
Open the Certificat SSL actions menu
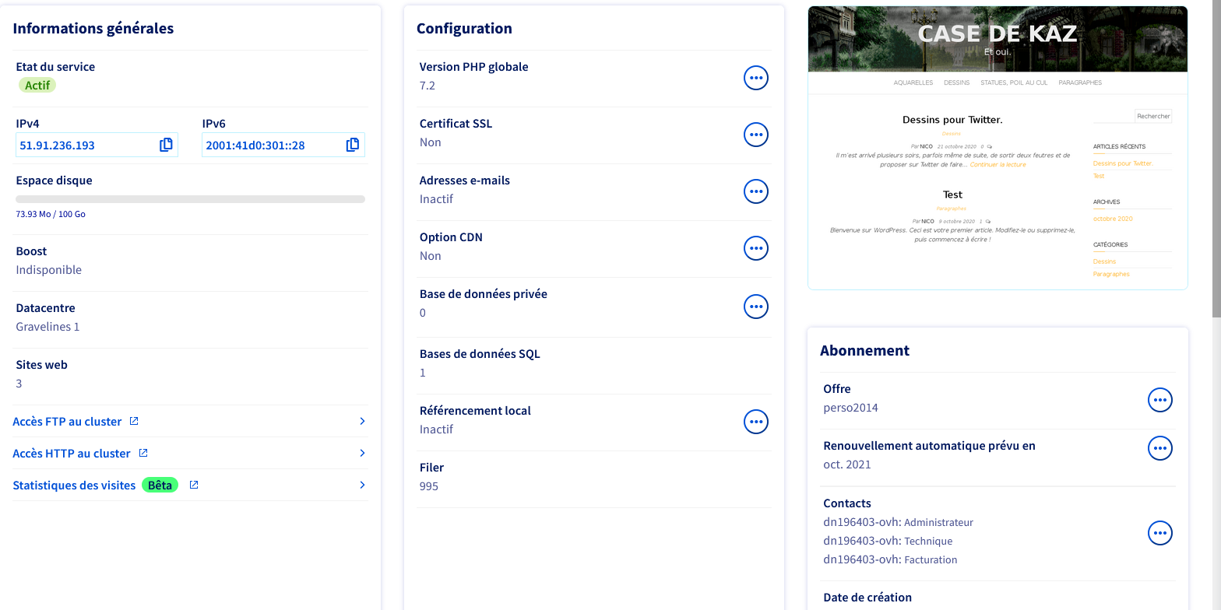tap(755, 135)
